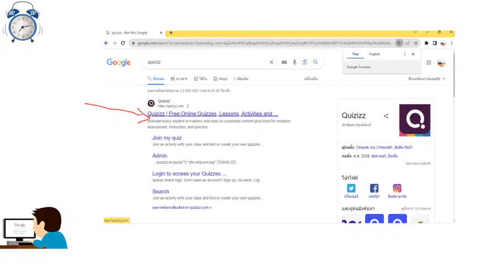Click the Google Translate label in popup
The width and height of the screenshot is (497, 279).
tap(358, 67)
